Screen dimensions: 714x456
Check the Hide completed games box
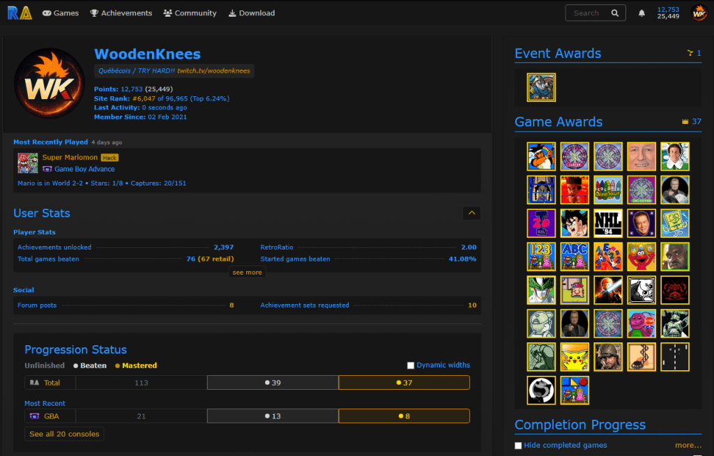[x=518, y=446]
